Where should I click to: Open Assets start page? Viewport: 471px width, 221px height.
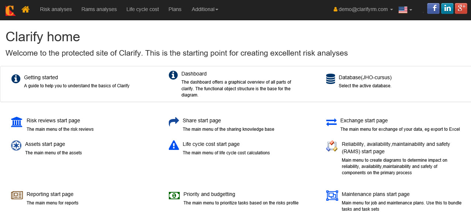[45, 144]
